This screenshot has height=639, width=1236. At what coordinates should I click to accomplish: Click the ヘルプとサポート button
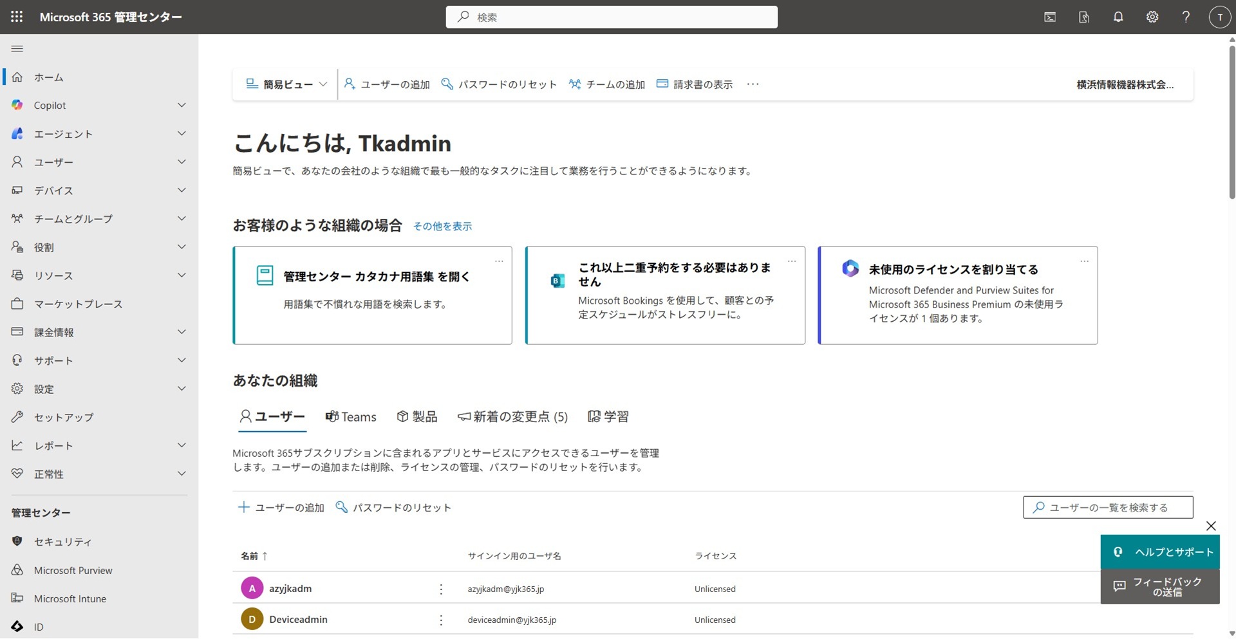[x=1160, y=552]
